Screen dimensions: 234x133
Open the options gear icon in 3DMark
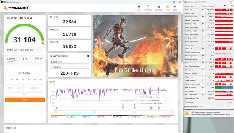tap(175, 6)
